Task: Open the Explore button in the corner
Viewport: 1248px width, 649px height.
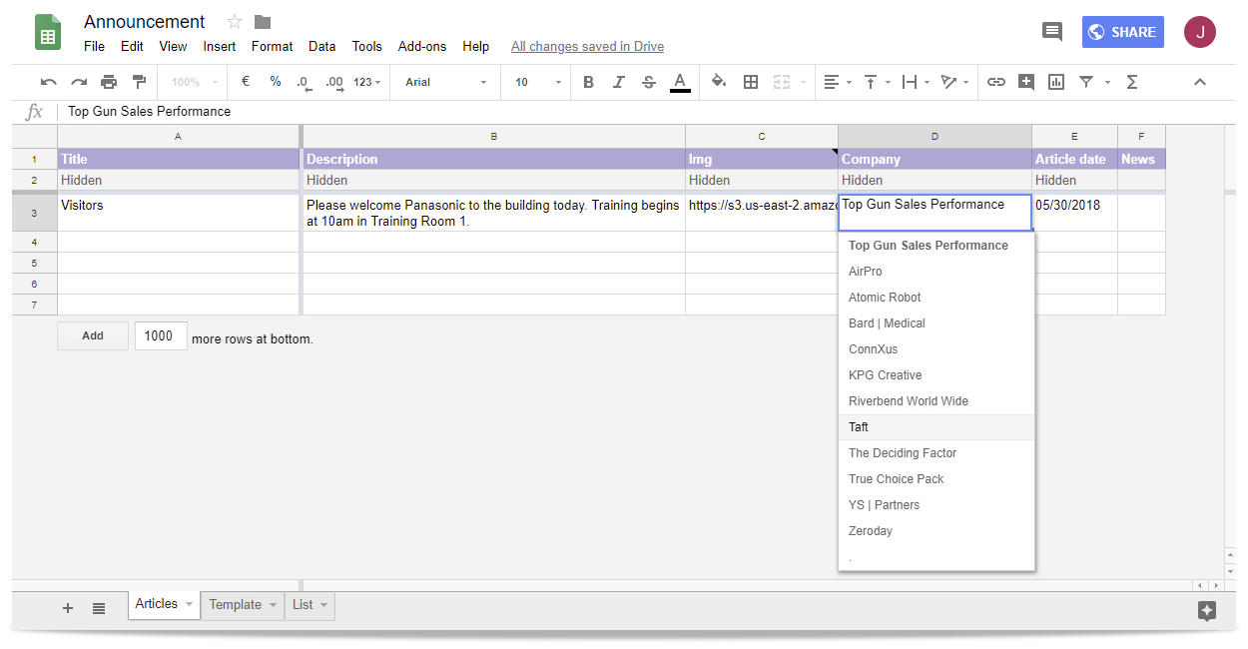Action: click(1207, 611)
